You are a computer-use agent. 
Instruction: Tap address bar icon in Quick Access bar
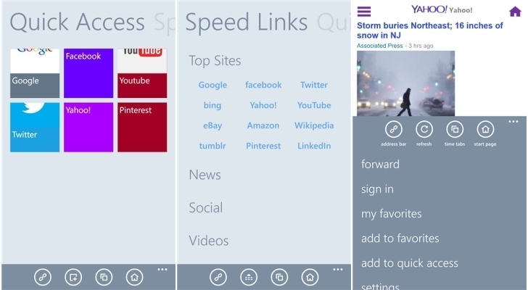[43, 277]
